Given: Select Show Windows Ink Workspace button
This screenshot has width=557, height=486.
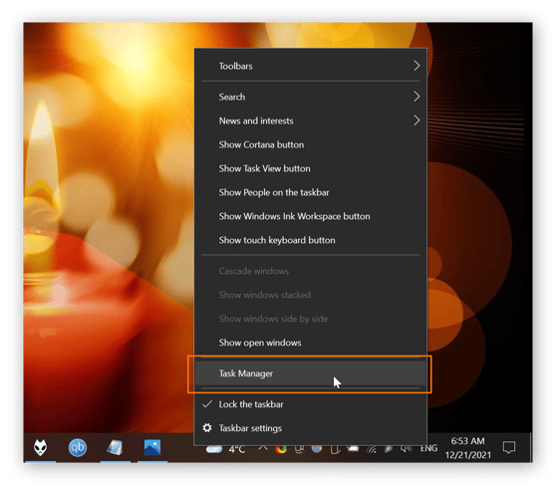Looking at the screenshot, I should 311,216.
